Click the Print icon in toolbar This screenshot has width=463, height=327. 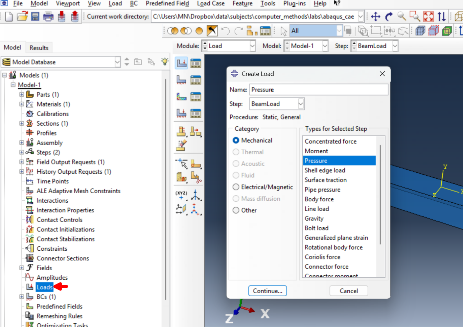tap(48, 16)
